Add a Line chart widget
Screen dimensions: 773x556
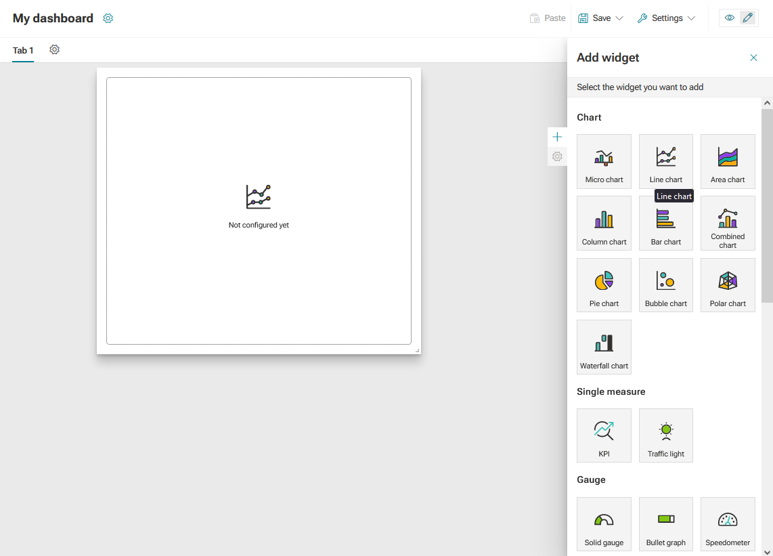coord(665,161)
